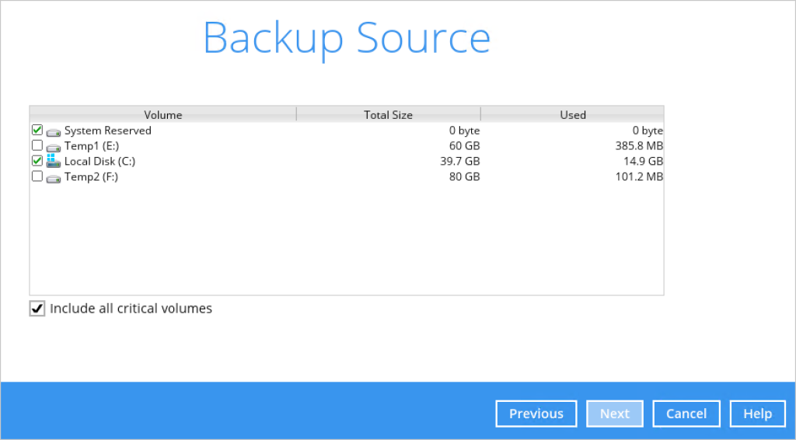796x440 pixels.
Task: Click the System Reserved drive icon
Action: [x=54, y=132]
